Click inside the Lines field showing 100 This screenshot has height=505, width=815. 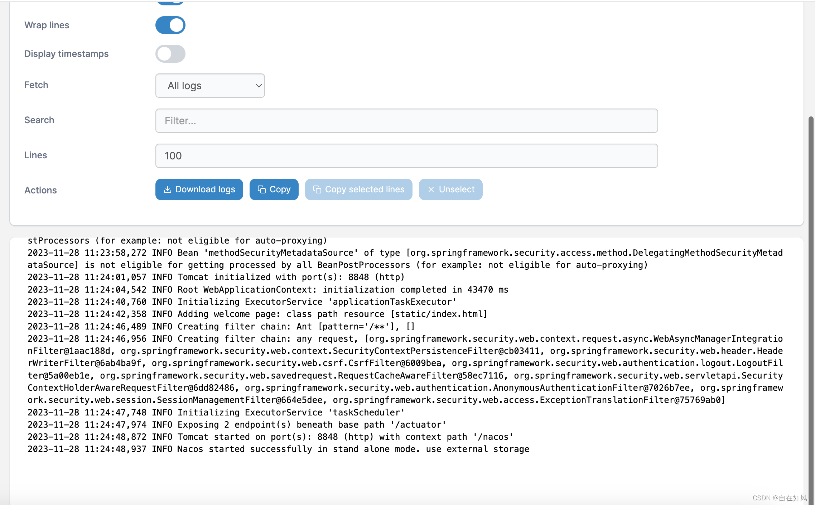[407, 155]
